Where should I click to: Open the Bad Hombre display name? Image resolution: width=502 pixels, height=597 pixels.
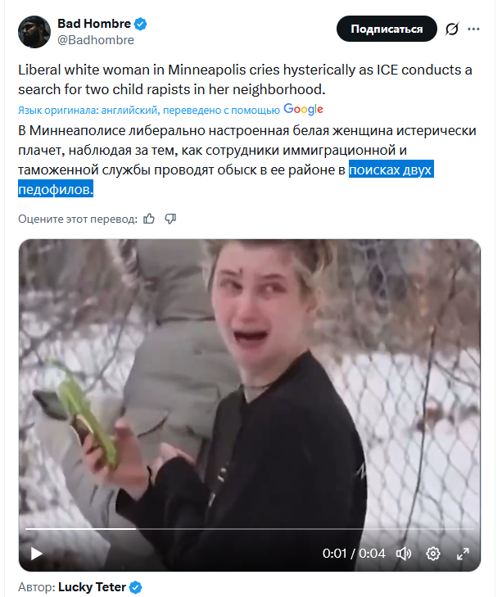(94, 24)
